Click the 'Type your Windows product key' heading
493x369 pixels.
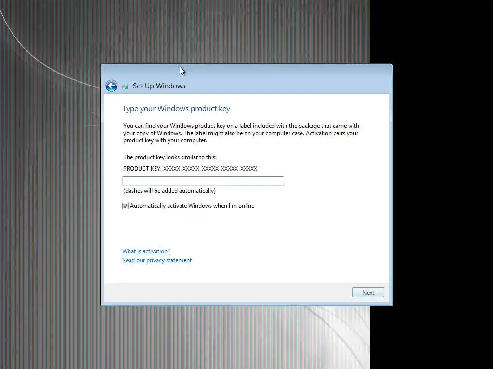coord(176,109)
